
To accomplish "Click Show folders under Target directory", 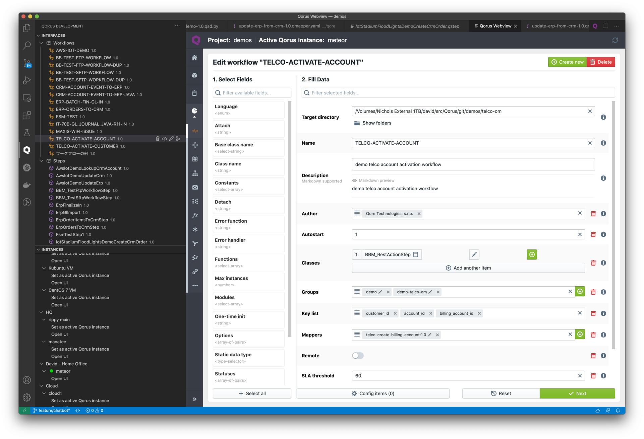I will coord(373,123).
